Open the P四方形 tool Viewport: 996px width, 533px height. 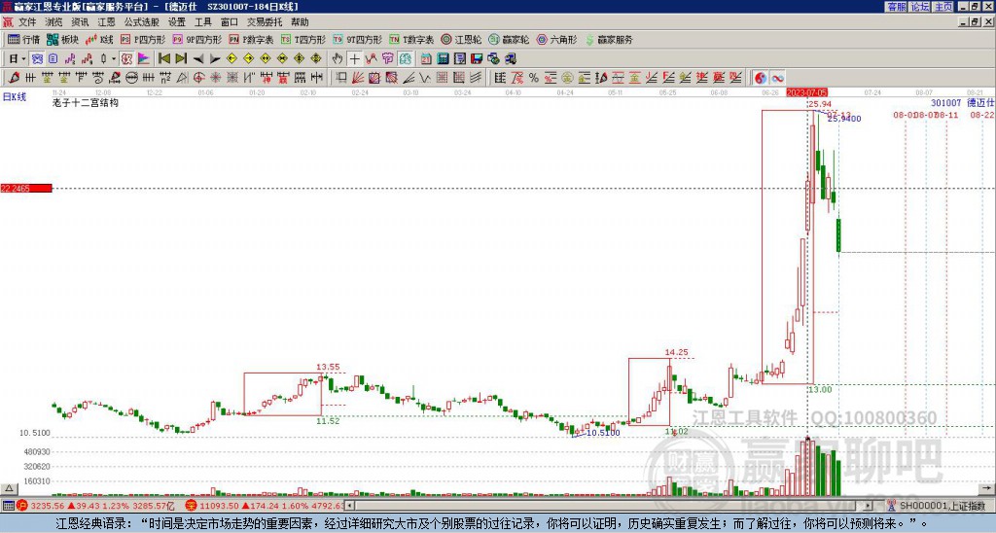pyautogui.click(x=143, y=39)
